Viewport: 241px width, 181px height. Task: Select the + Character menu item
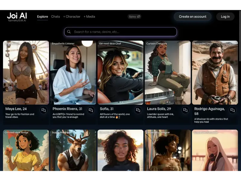72,17
